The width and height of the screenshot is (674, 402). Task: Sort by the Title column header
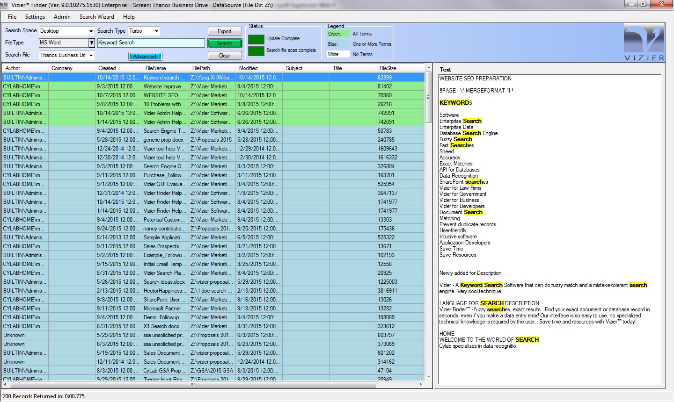[352, 68]
